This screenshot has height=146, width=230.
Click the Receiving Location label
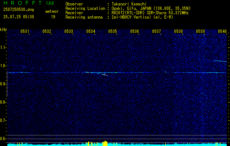pyautogui.click(x=85, y=8)
